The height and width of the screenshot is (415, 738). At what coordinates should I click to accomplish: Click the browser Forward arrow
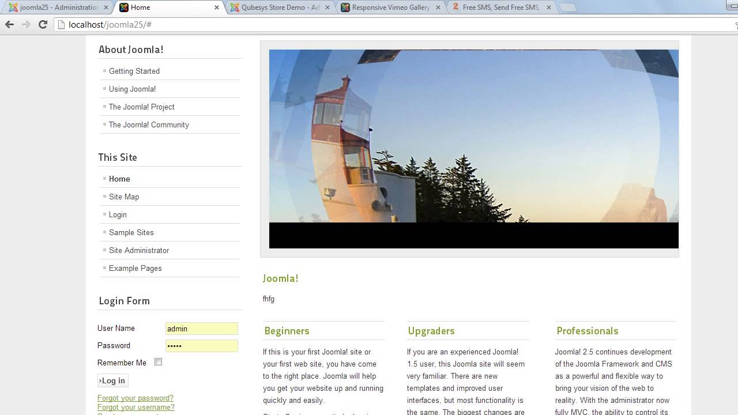click(x=26, y=24)
